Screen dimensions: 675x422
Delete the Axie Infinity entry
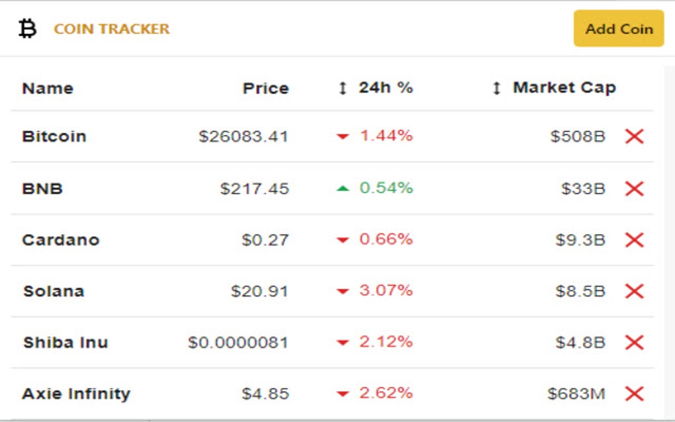click(634, 393)
